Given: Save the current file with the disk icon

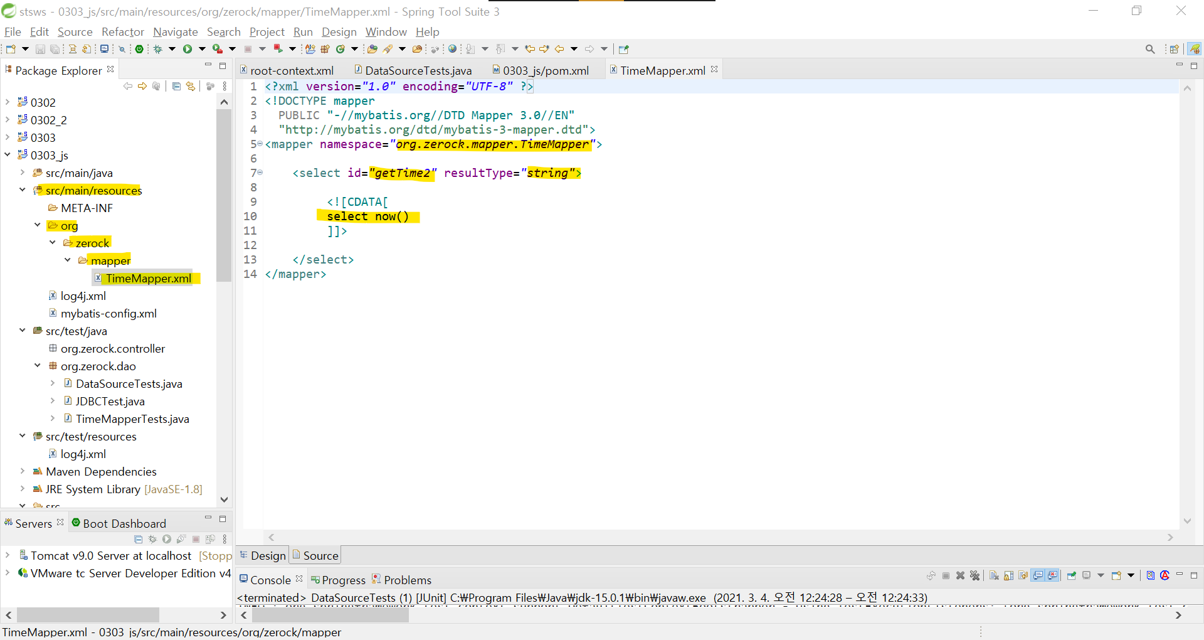Looking at the screenshot, I should (x=40, y=48).
